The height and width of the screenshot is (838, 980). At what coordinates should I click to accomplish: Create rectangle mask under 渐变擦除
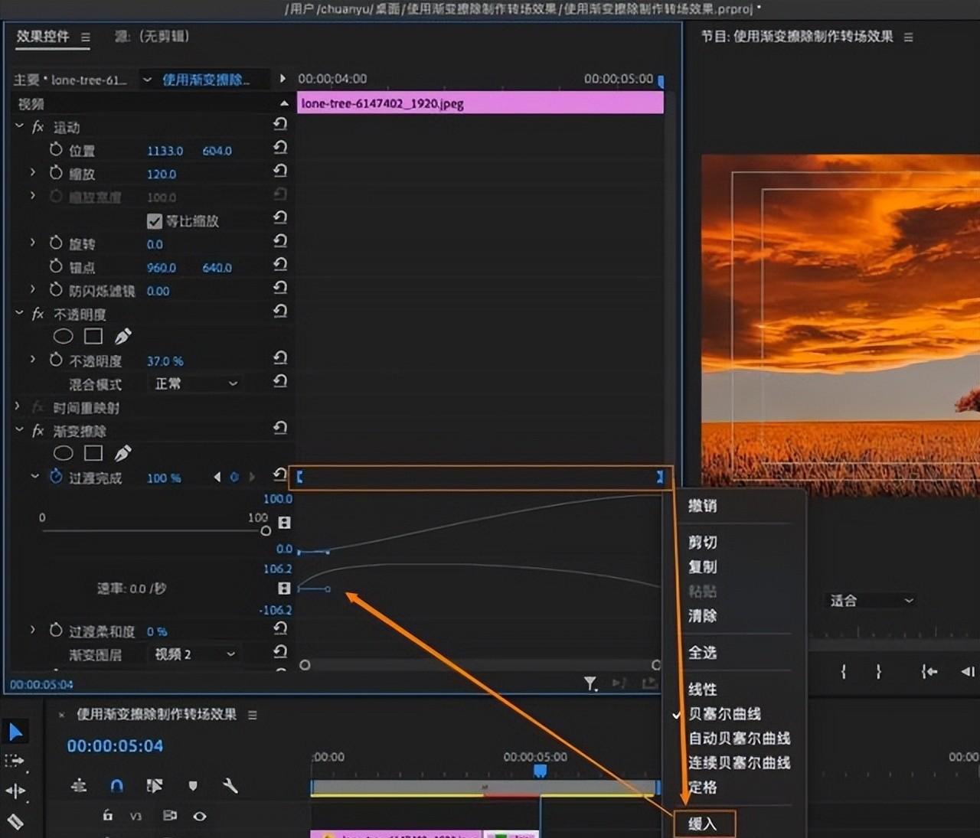pyautogui.click(x=93, y=453)
